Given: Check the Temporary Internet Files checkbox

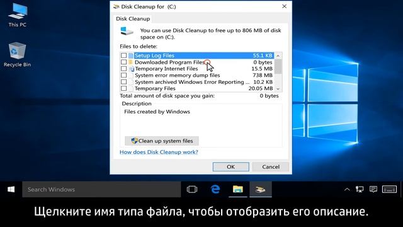Looking at the screenshot, I should click(x=123, y=69).
